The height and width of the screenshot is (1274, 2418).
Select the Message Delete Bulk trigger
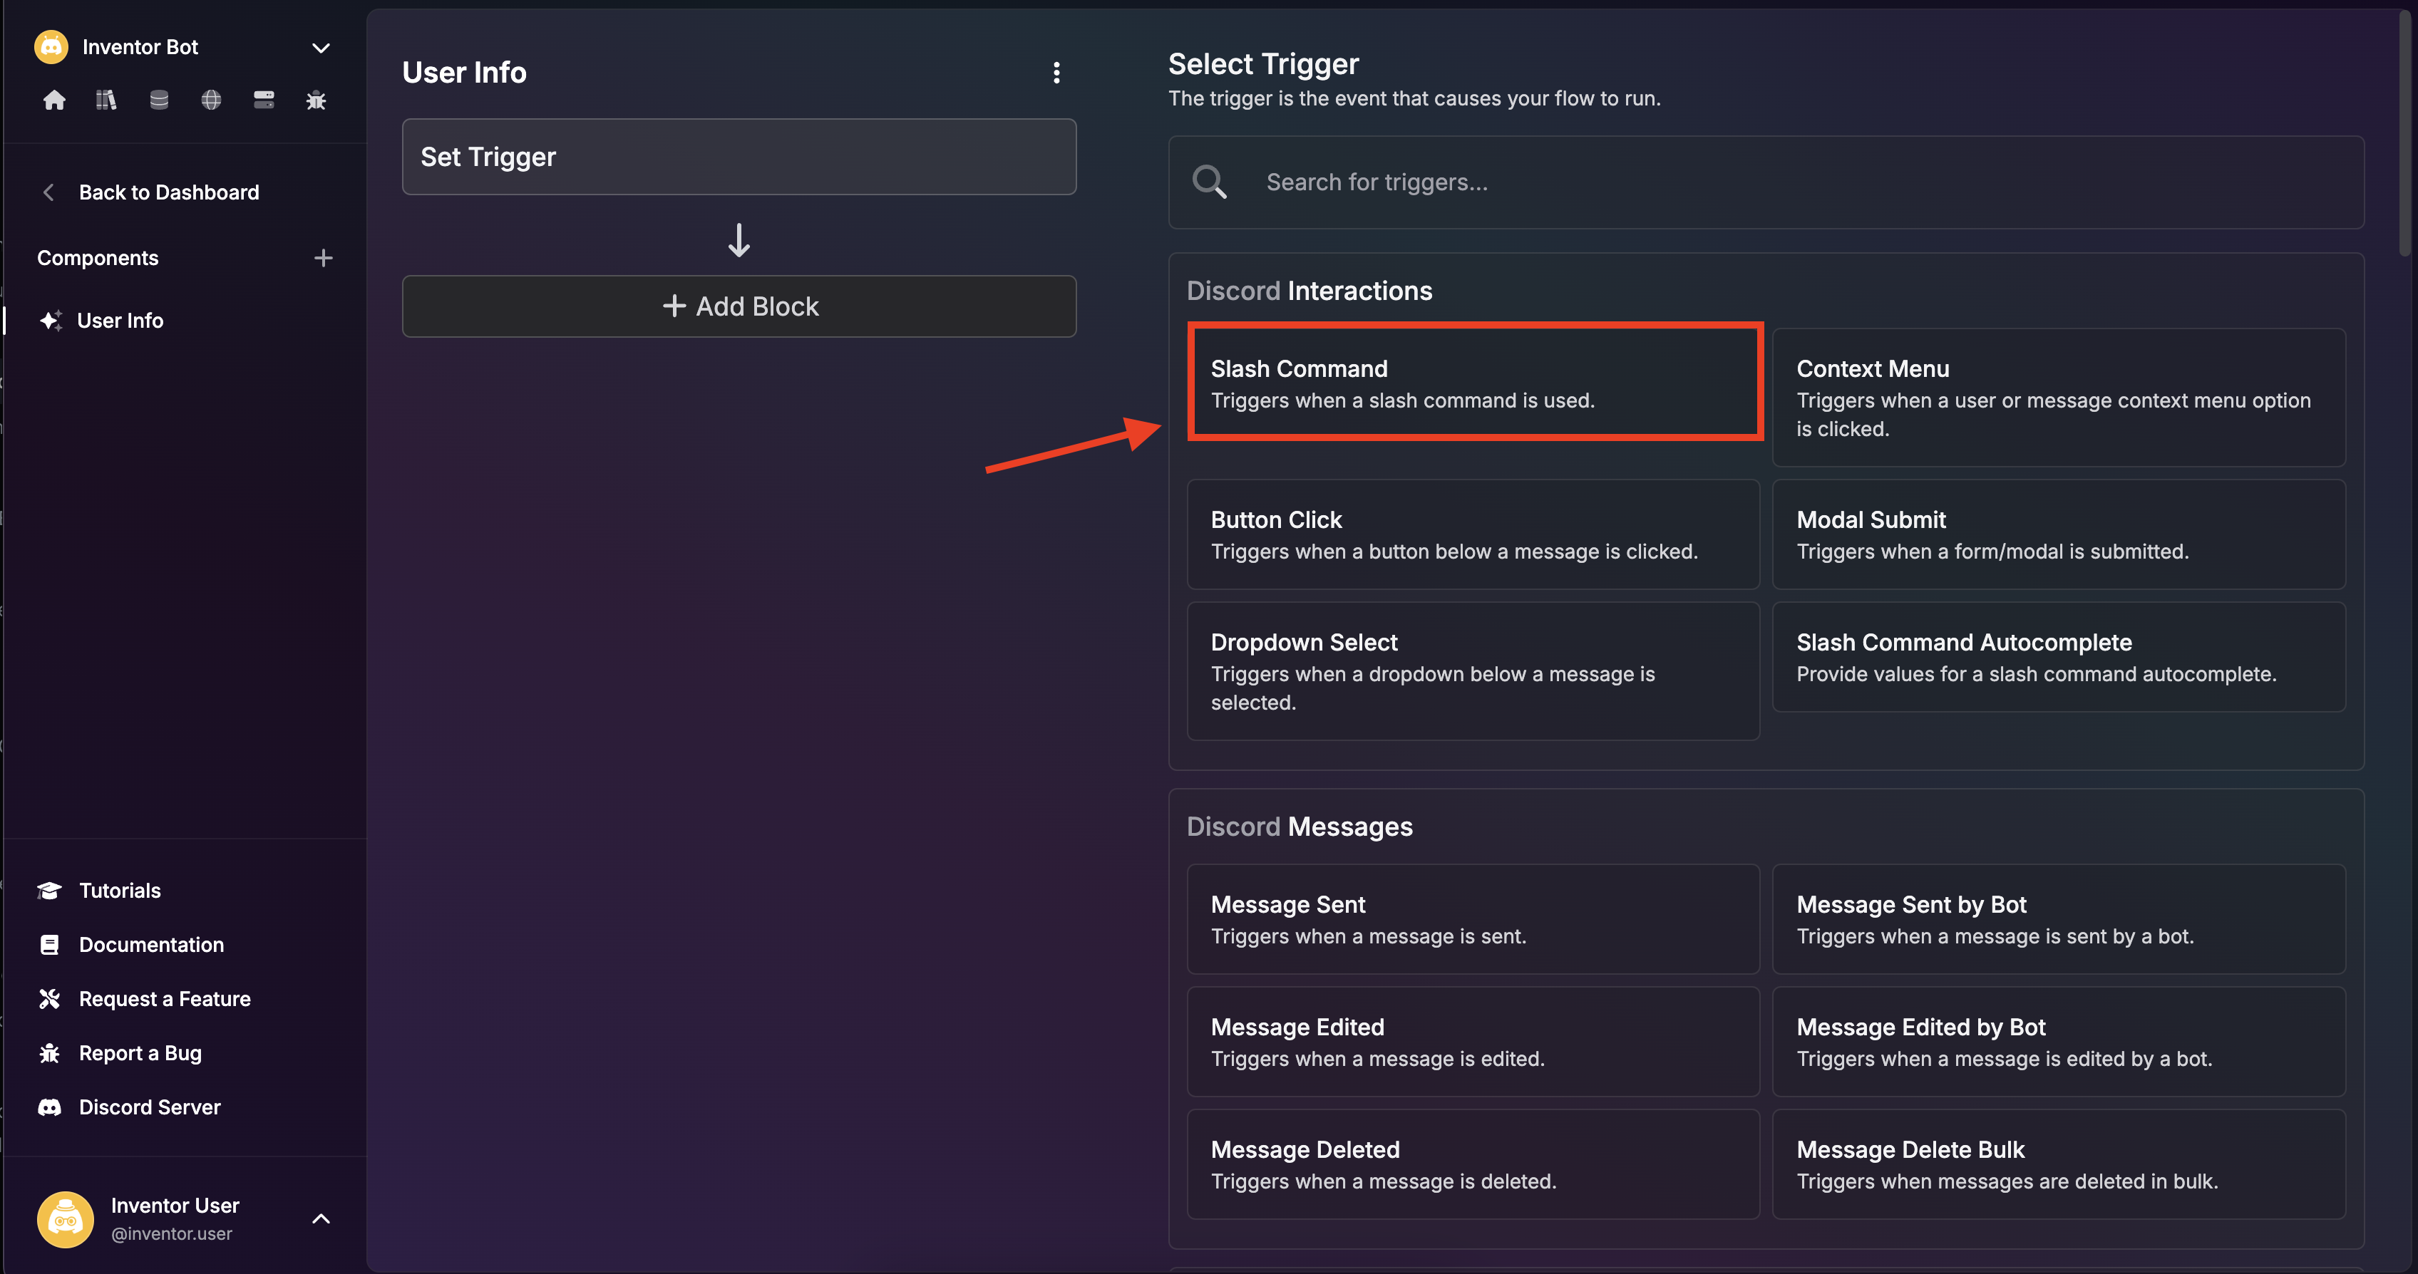click(2059, 1164)
